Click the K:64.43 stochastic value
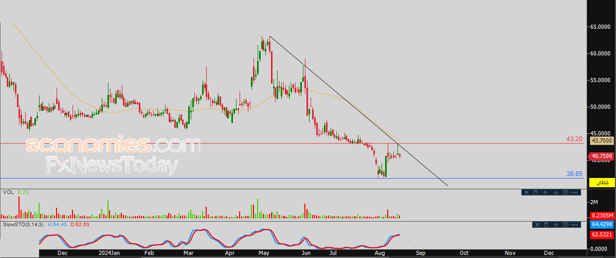The width and height of the screenshot is (616, 258). [x=58, y=225]
